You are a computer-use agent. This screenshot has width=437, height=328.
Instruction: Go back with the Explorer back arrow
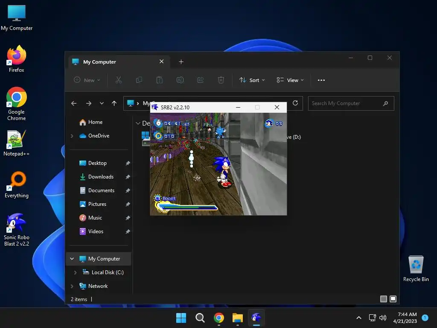74,103
